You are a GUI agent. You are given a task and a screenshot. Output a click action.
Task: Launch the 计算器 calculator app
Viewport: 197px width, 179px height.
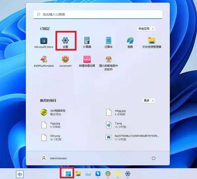tap(87, 41)
